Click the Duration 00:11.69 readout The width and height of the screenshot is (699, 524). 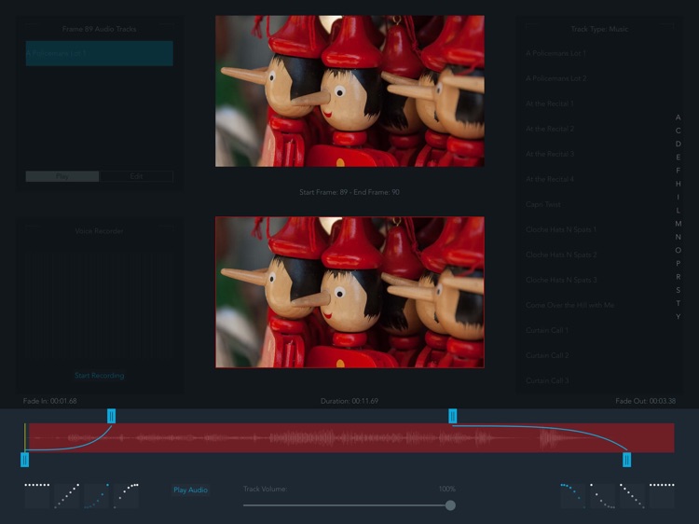[x=349, y=401]
